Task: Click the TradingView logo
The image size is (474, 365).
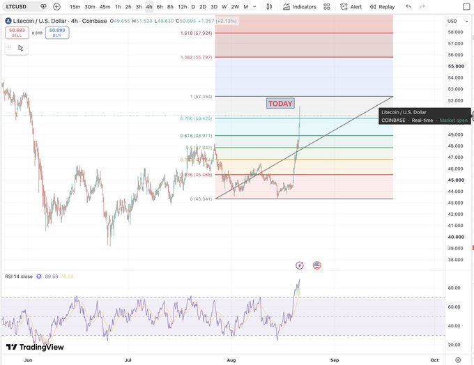Action: [35, 347]
